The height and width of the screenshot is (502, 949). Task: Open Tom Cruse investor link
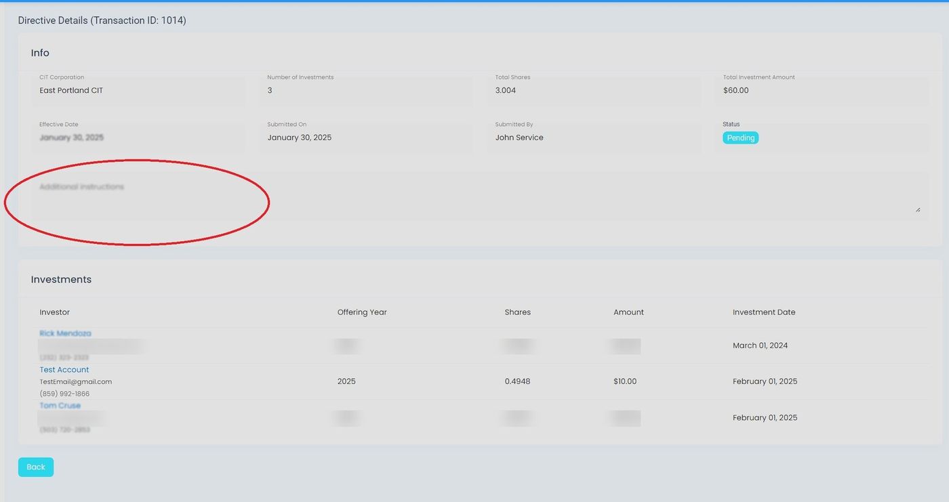click(x=60, y=406)
